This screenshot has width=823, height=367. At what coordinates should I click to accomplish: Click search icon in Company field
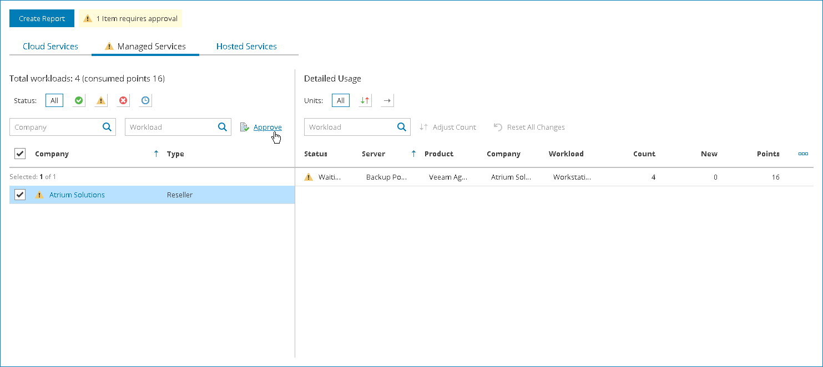(107, 127)
